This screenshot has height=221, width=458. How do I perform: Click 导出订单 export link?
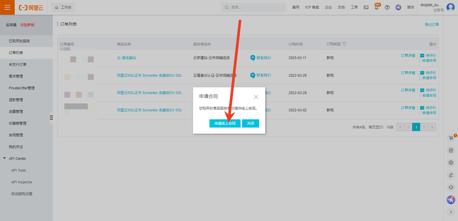click(432, 25)
